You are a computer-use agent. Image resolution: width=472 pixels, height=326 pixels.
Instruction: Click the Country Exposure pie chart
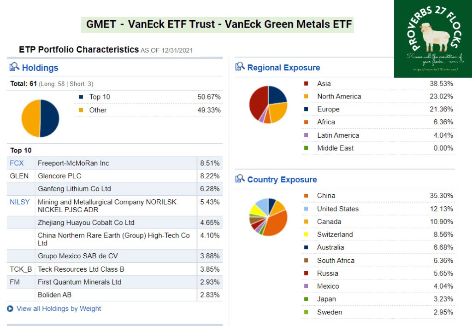coord(268,216)
